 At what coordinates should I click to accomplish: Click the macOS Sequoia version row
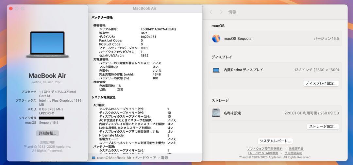point(275,39)
